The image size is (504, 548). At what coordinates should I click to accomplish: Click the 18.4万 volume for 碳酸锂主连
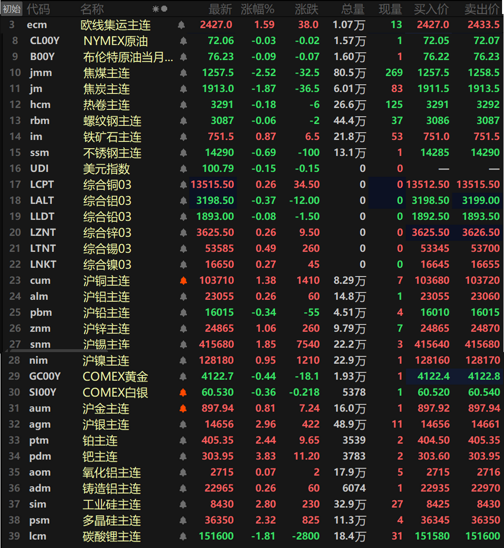(x=349, y=537)
